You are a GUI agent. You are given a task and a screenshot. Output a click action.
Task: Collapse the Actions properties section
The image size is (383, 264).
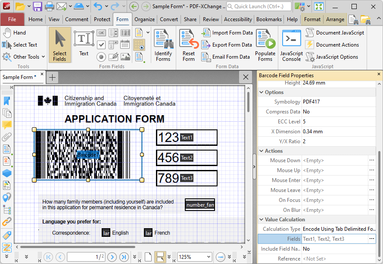262,150
